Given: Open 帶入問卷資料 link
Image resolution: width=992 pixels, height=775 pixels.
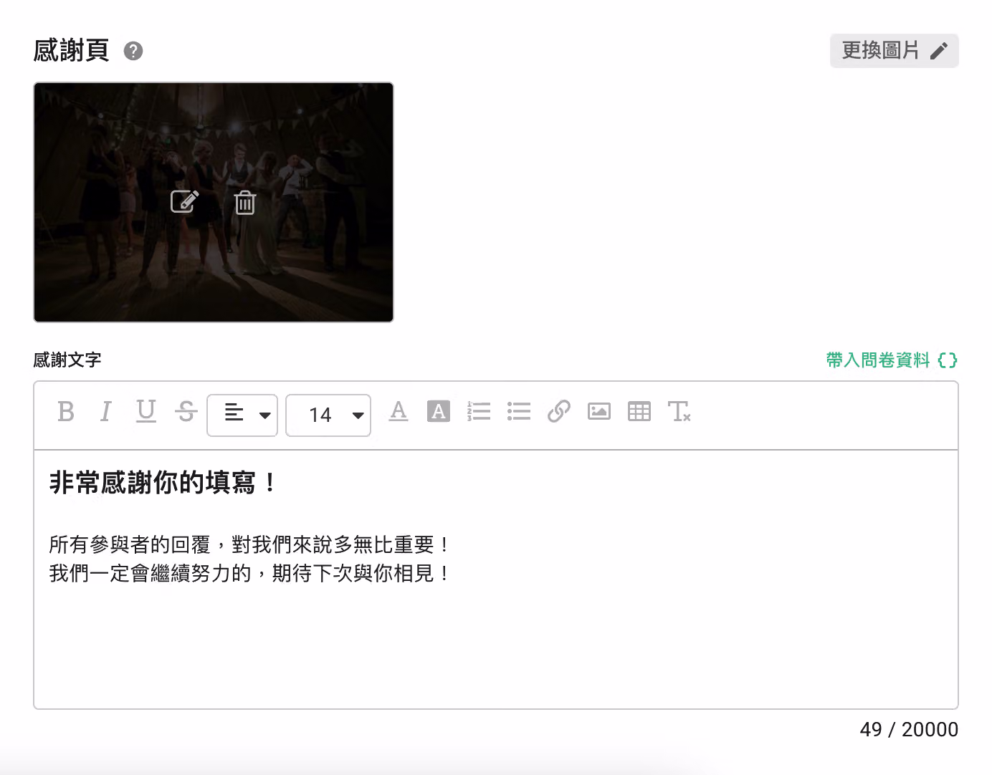Looking at the screenshot, I should [x=892, y=360].
